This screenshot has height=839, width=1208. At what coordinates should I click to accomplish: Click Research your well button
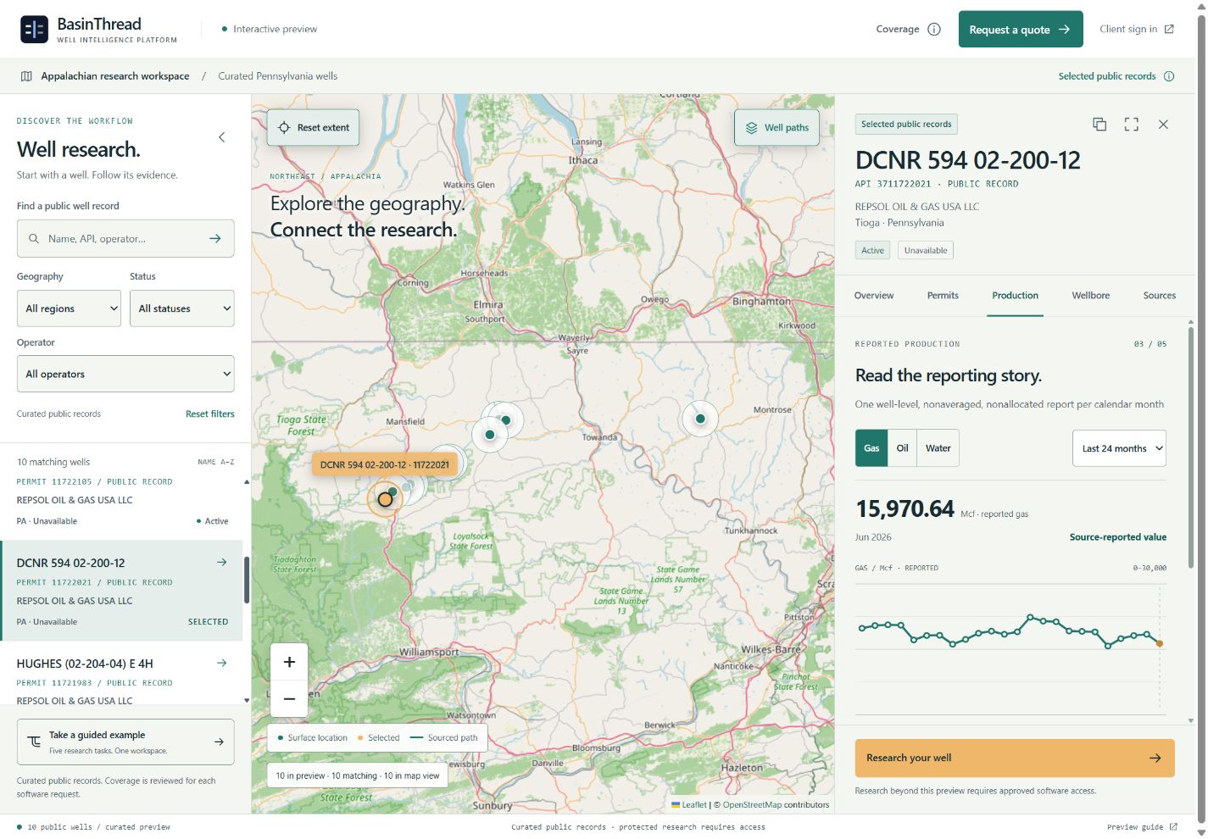[x=1015, y=758]
